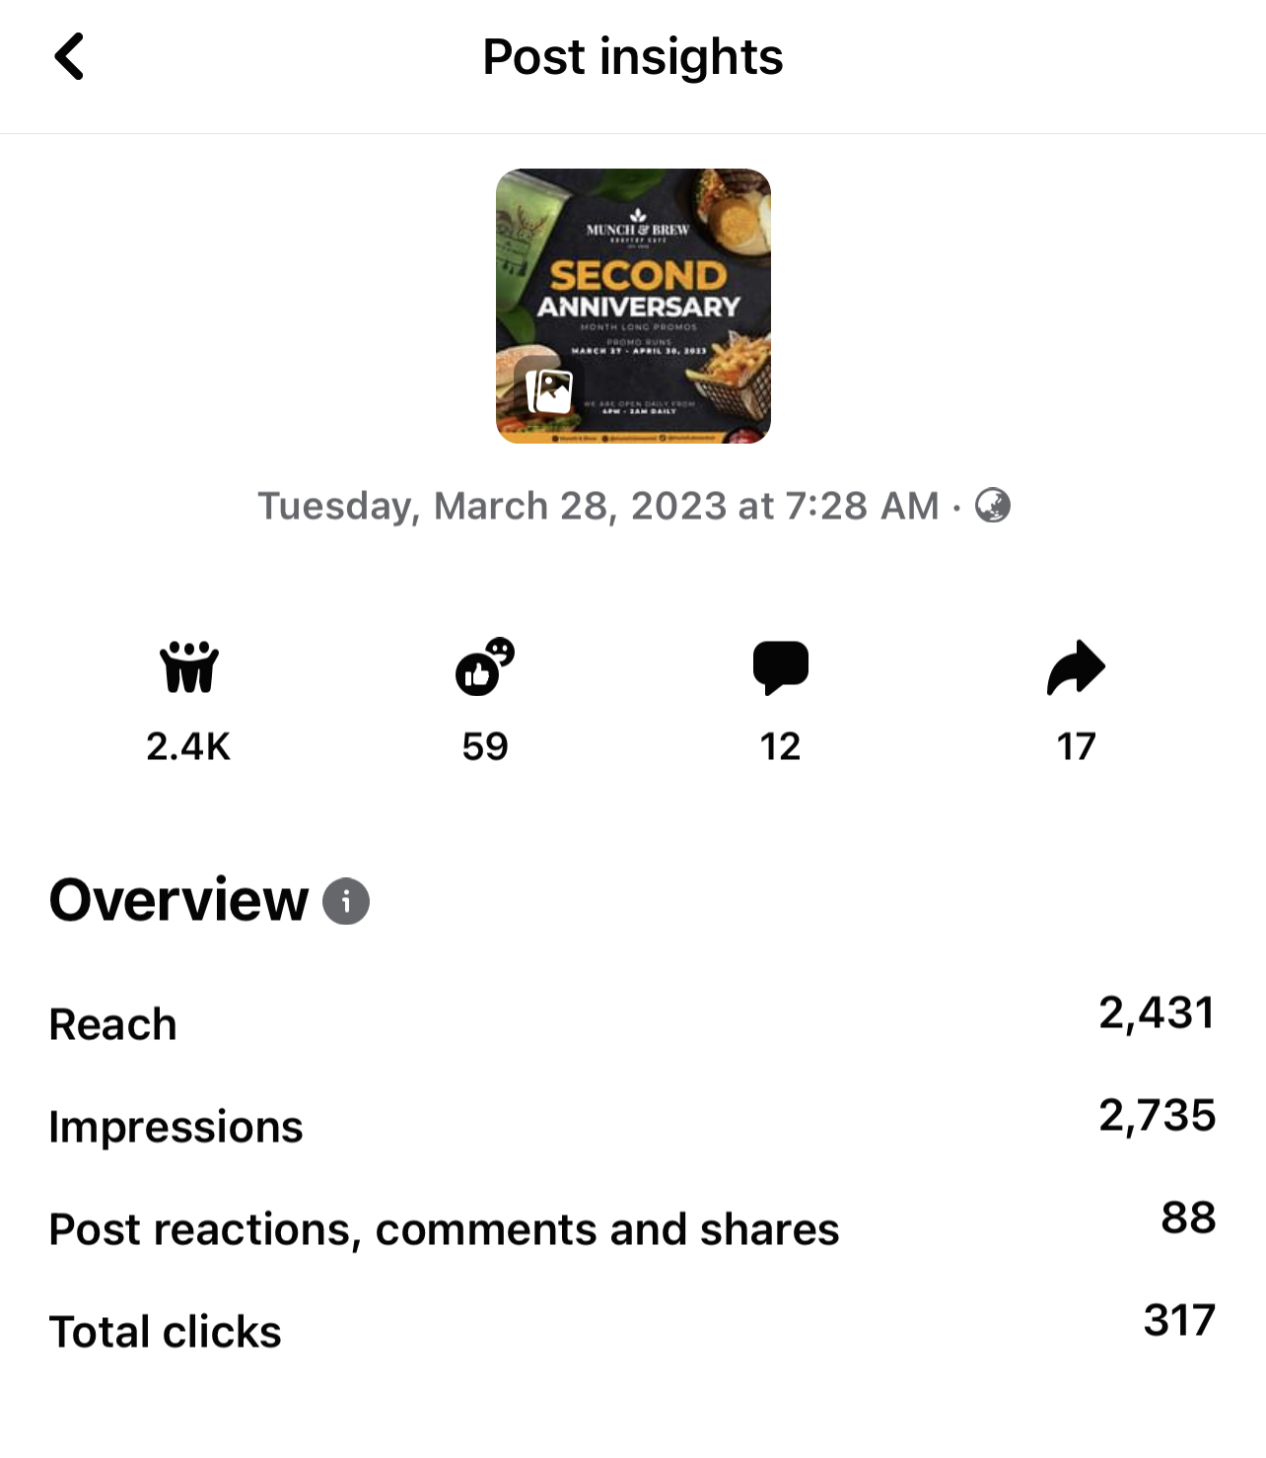Select the Reach row label
Screen dimensions: 1266x1458
point(113,1024)
